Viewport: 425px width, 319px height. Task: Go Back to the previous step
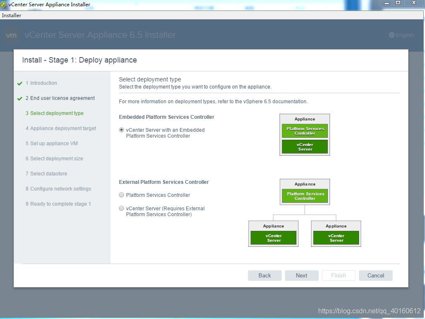coord(264,275)
